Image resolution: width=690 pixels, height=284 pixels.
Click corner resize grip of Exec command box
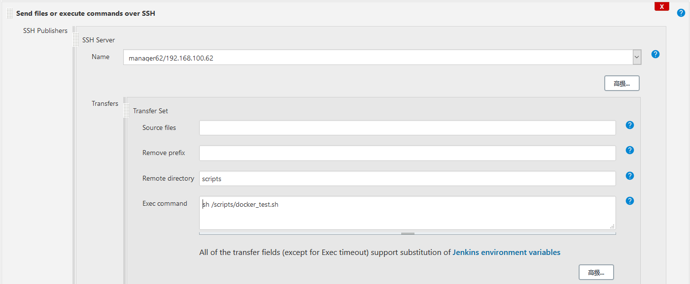[612, 226]
